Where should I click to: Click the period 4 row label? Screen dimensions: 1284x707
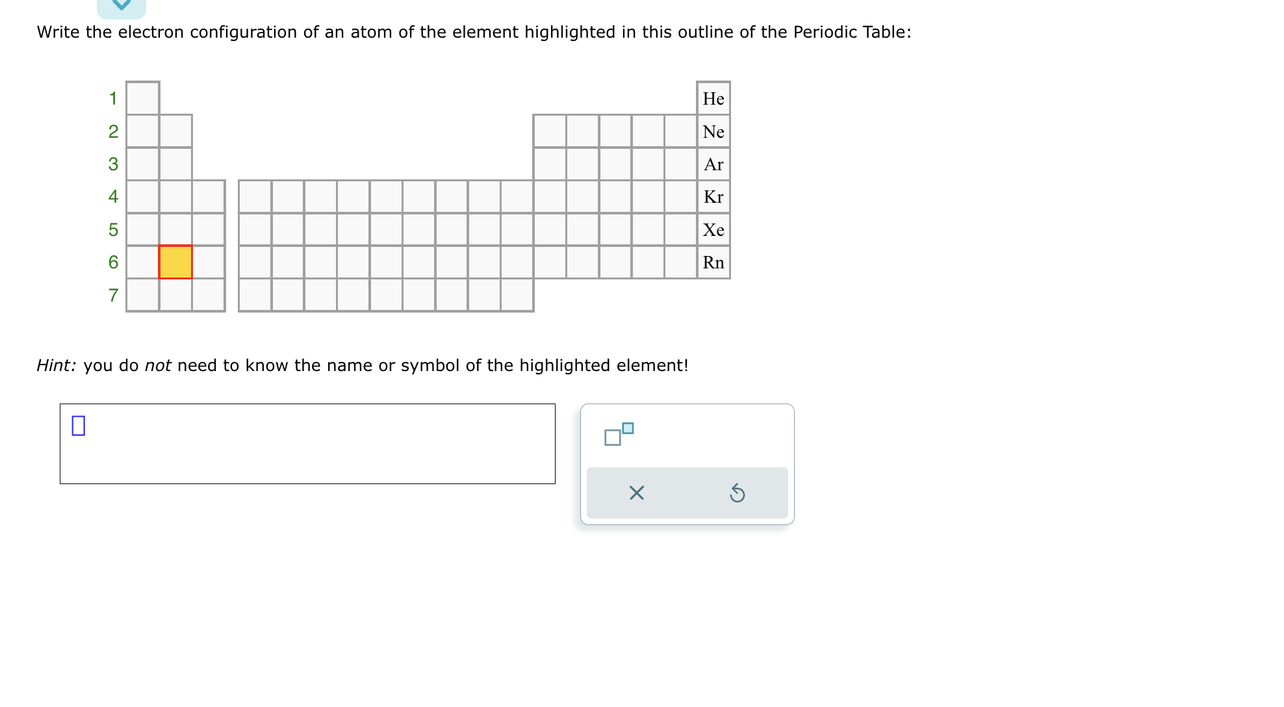[x=113, y=196]
